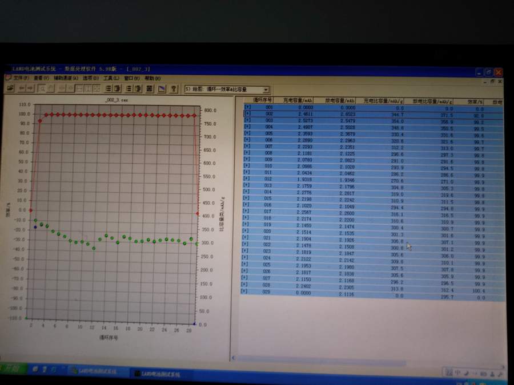Click the chart plot toolbar icon
The height and width of the screenshot is (385, 514).
click(162, 89)
